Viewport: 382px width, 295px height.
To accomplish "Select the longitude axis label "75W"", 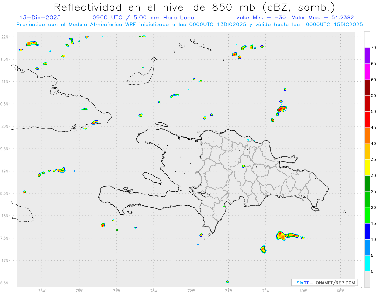I will [x=79, y=291].
